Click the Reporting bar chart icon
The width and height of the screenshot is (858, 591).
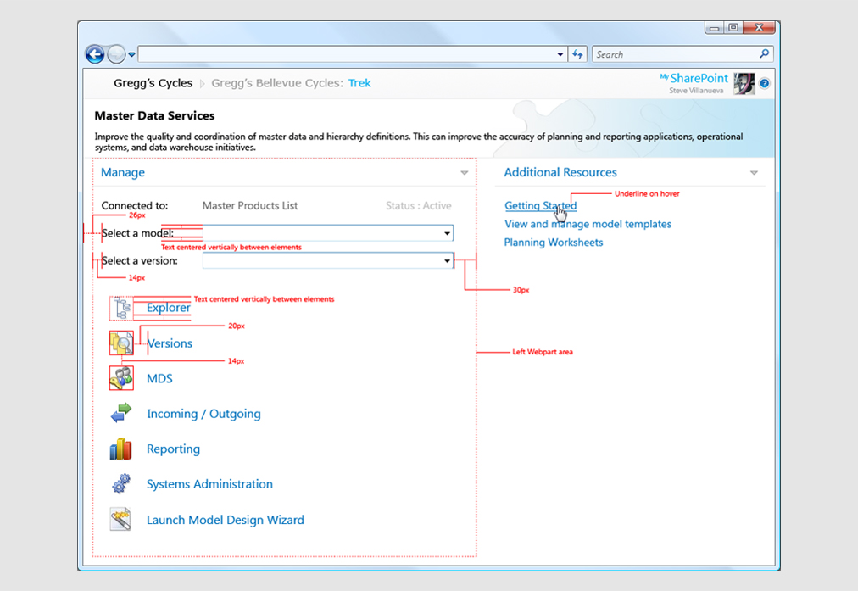(x=121, y=449)
